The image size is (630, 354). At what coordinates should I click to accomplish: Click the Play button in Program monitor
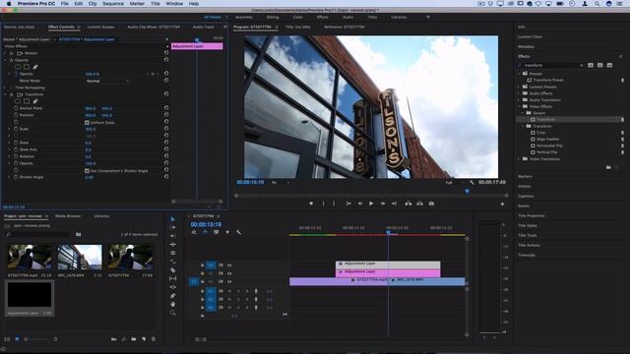click(x=371, y=204)
